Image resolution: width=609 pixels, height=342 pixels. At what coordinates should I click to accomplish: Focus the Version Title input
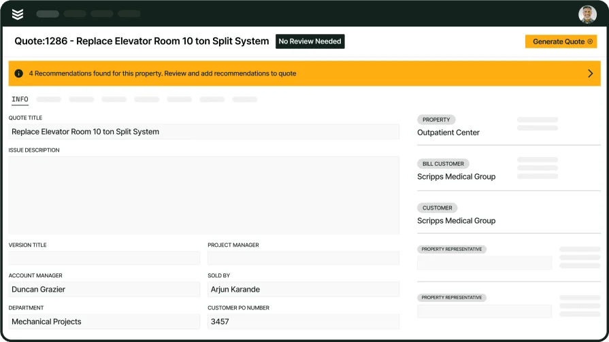(104, 258)
